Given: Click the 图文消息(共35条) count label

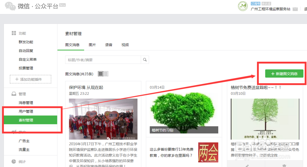Looking at the screenshot, I should point(79,74).
